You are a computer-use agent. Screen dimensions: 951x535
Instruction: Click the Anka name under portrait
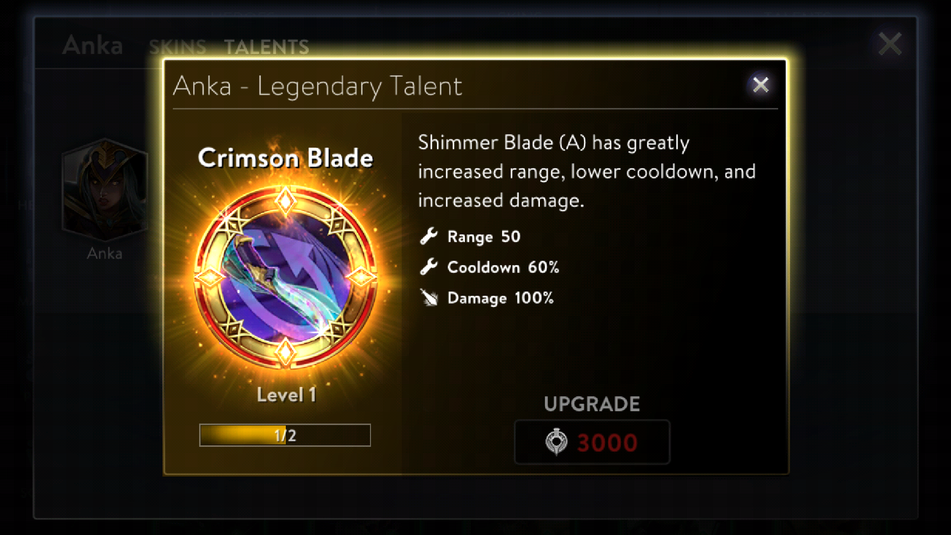[x=105, y=254]
